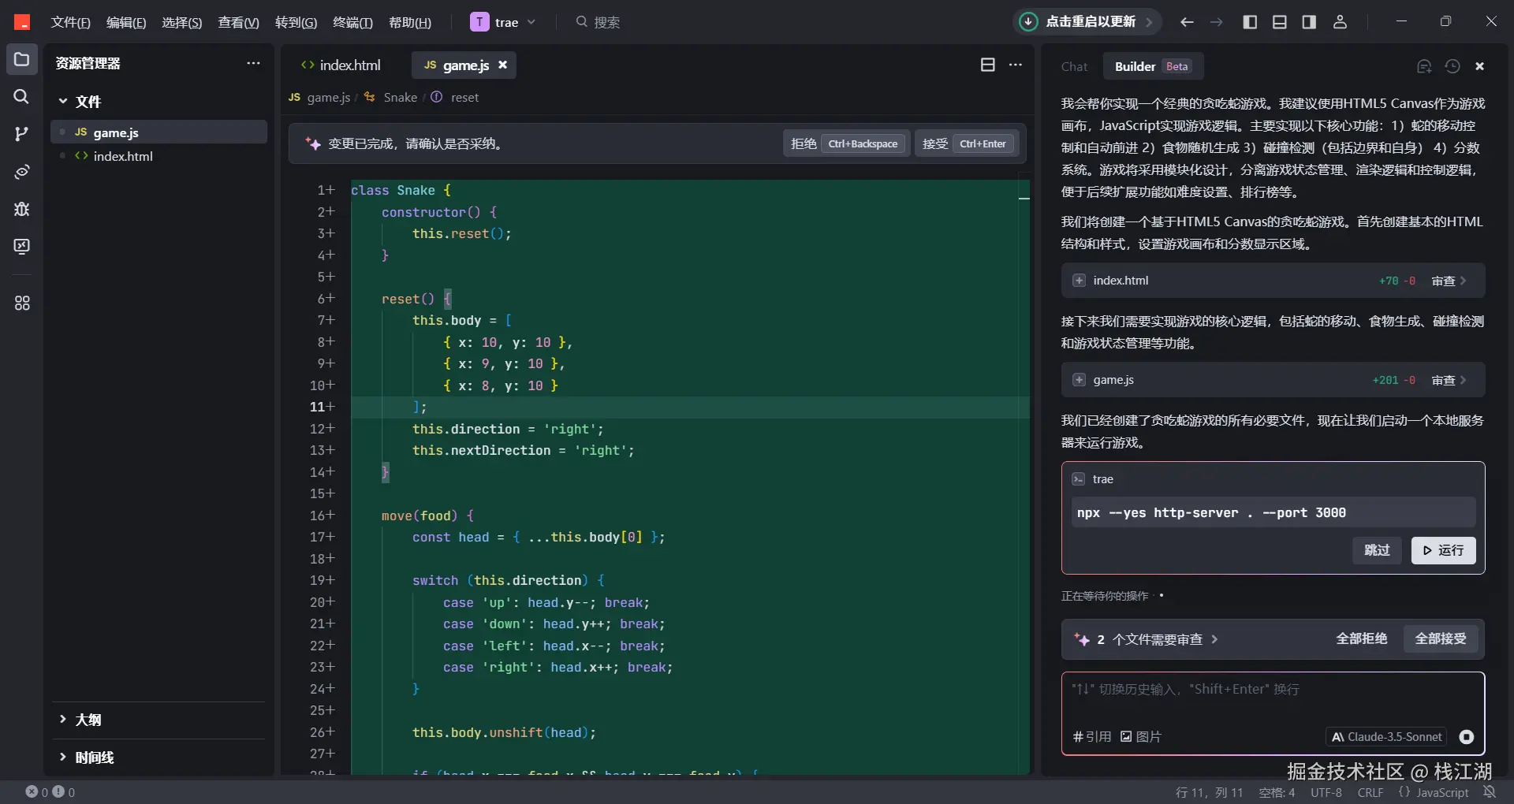Open the Search view in activity bar
This screenshot has height=804, width=1514.
[21, 96]
